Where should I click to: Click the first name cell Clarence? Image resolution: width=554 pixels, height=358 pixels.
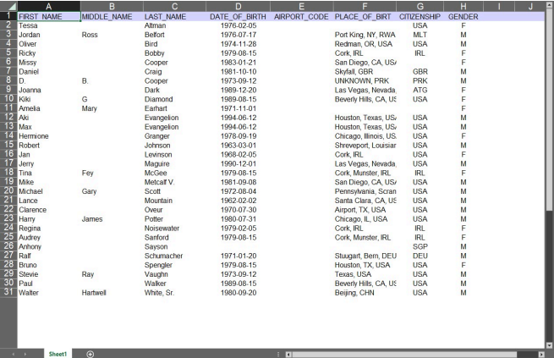pyautogui.click(x=49, y=210)
